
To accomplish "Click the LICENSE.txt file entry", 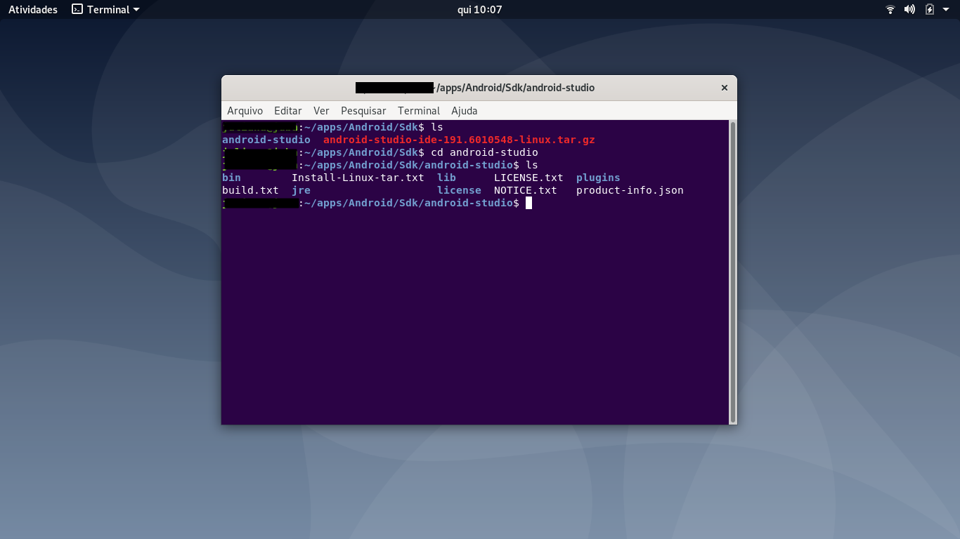I will (528, 178).
